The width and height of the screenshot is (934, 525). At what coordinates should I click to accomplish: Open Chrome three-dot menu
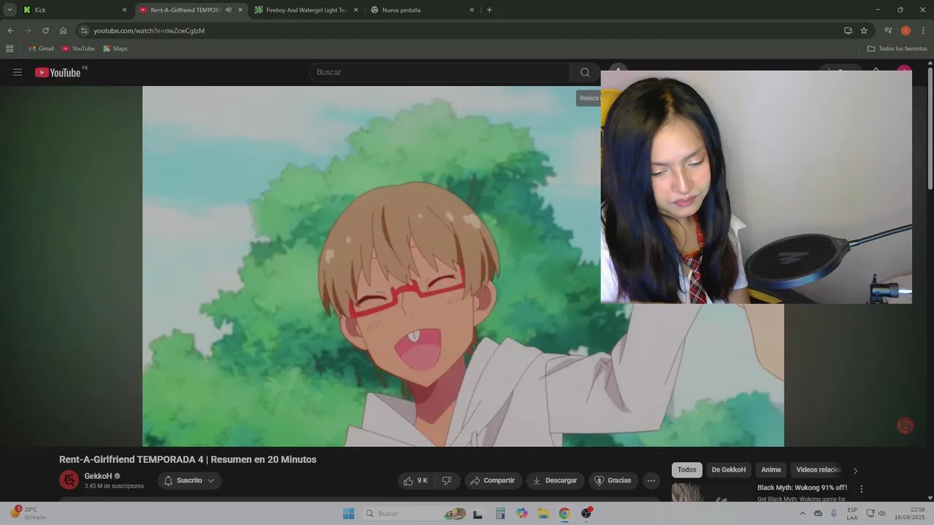(922, 31)
